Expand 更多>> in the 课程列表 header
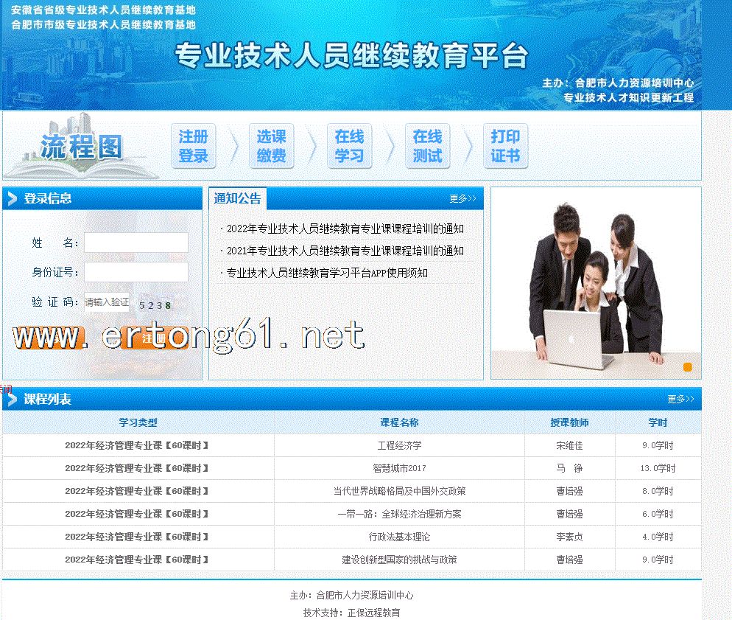This screenshot has height=620, width=732. click(x=680, y=399)
